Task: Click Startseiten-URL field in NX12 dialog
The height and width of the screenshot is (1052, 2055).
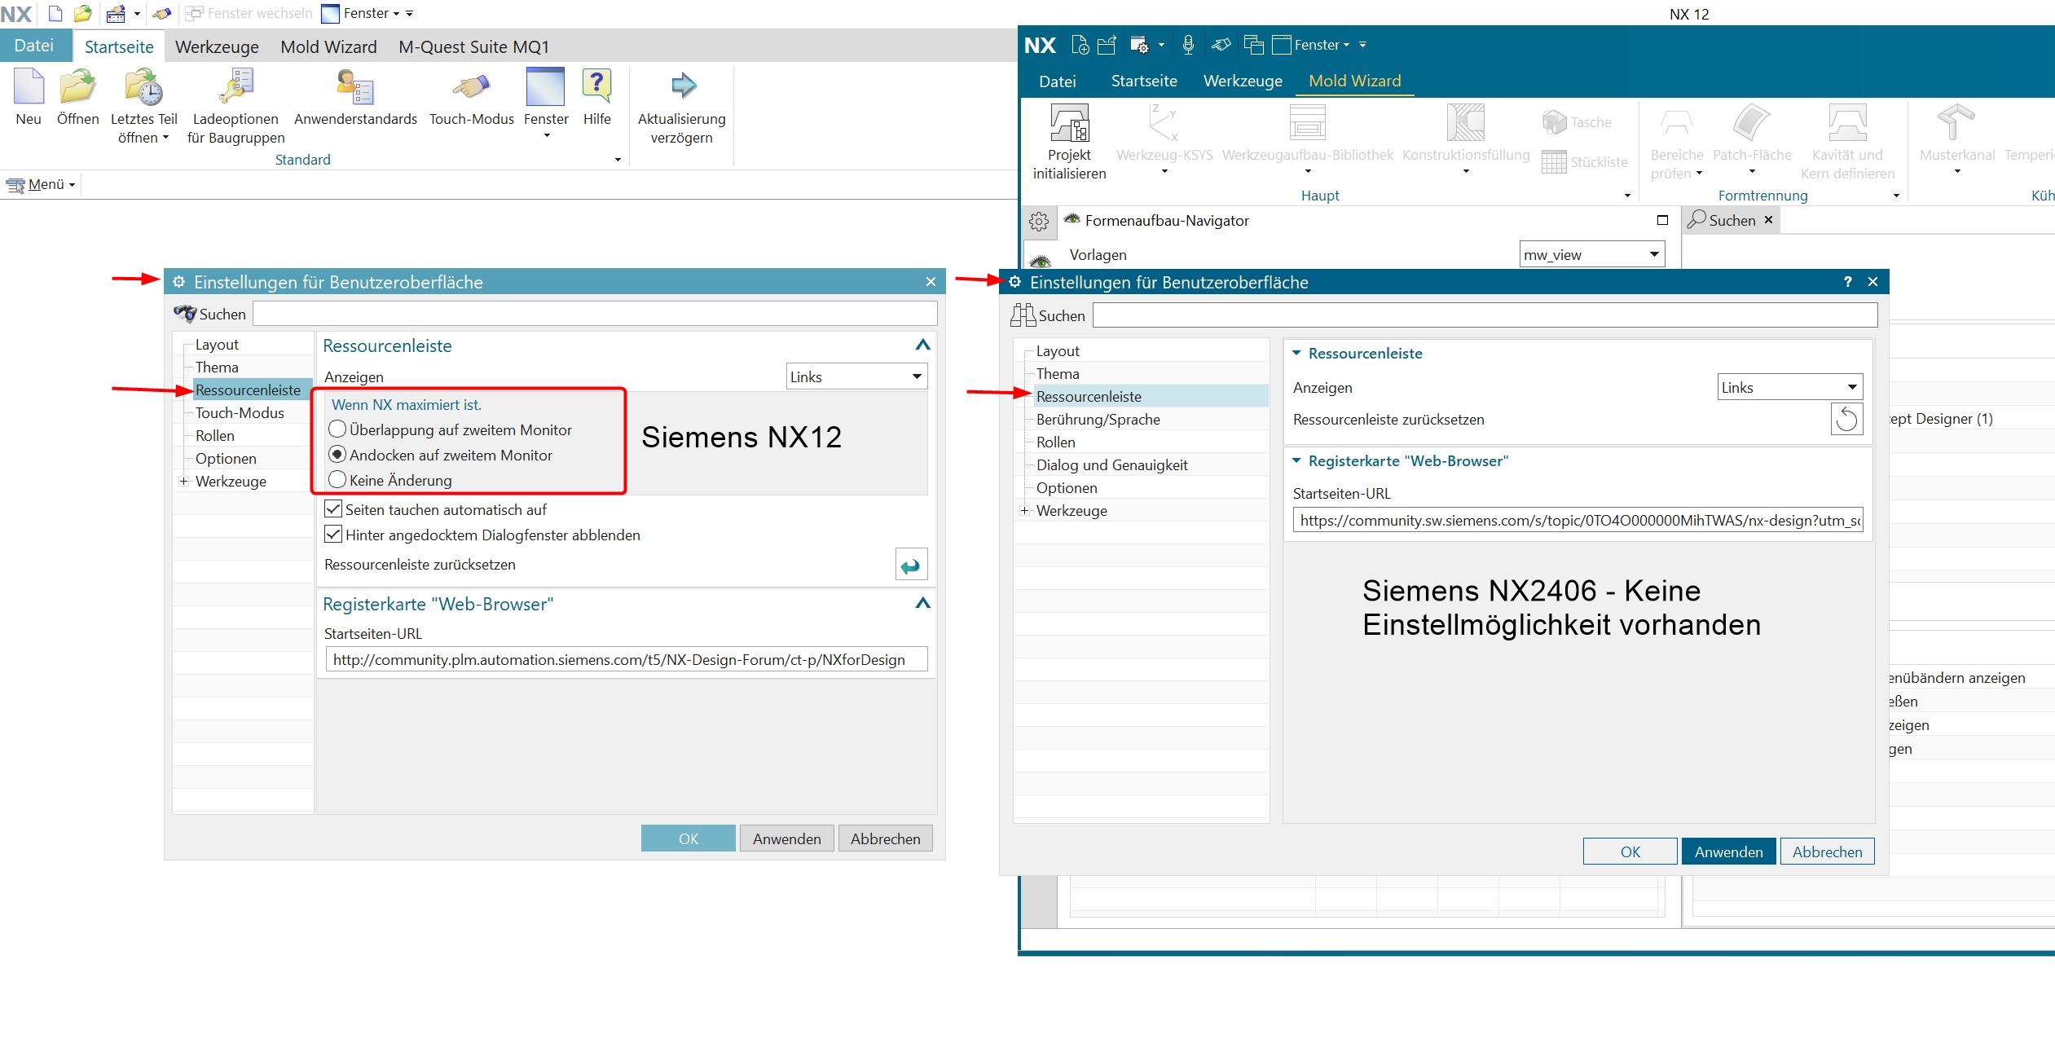Action: coord(626,659)
